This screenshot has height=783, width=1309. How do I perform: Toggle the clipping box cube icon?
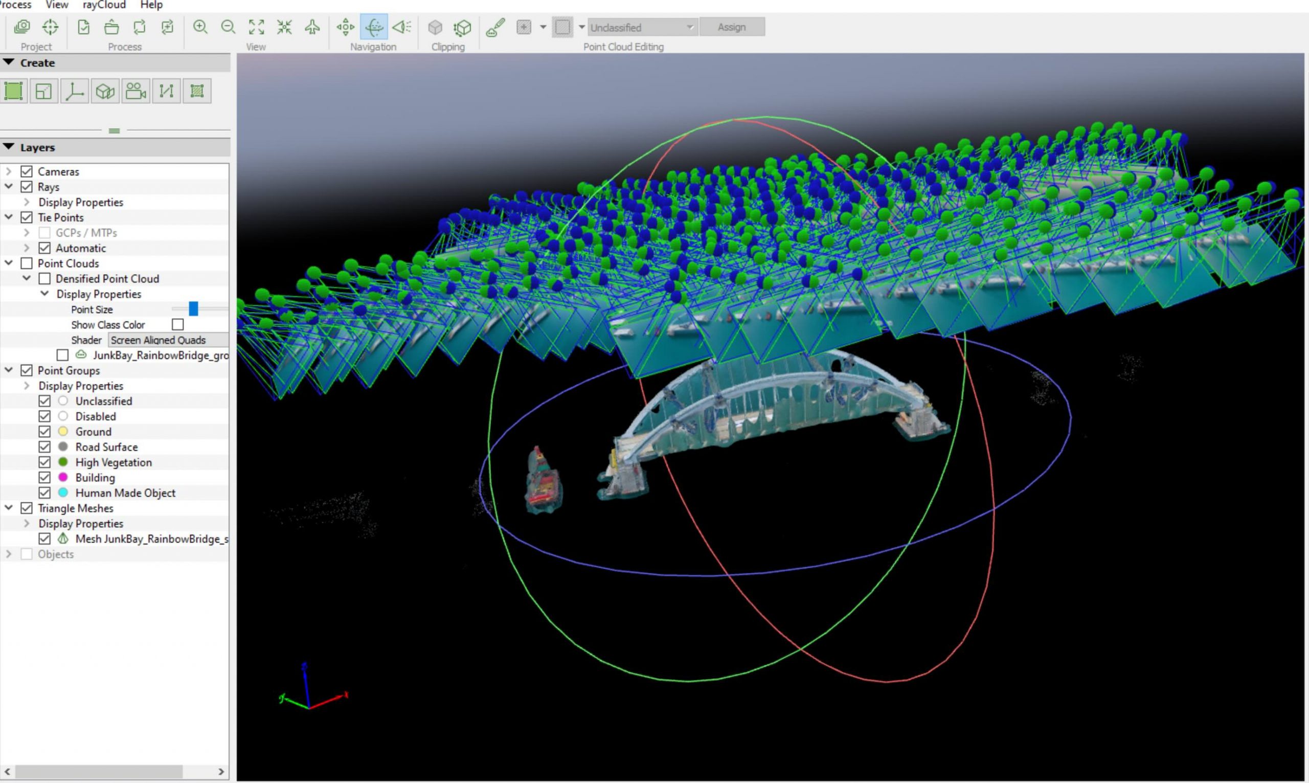click(435, 27)
